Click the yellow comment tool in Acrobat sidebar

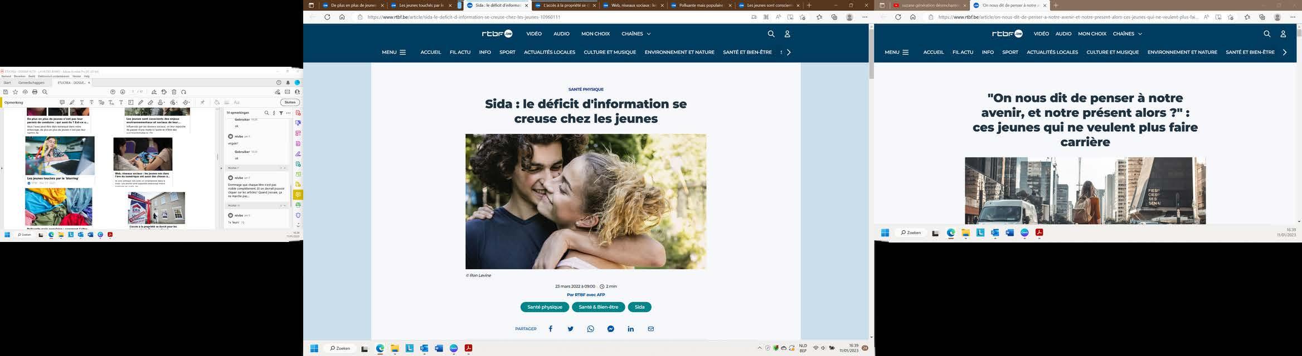[298, 195]
